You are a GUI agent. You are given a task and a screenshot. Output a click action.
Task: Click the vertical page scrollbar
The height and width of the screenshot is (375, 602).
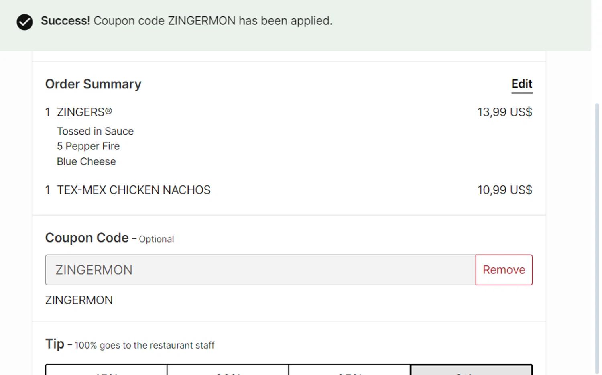click(x=597, y=237)
